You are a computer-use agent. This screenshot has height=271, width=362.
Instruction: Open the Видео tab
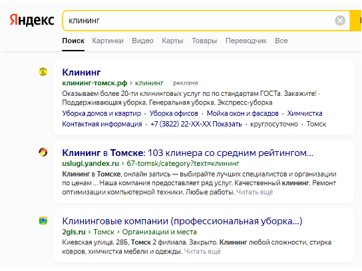point(142,41)
